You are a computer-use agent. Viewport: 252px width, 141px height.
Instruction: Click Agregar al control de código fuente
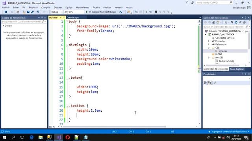229,132
